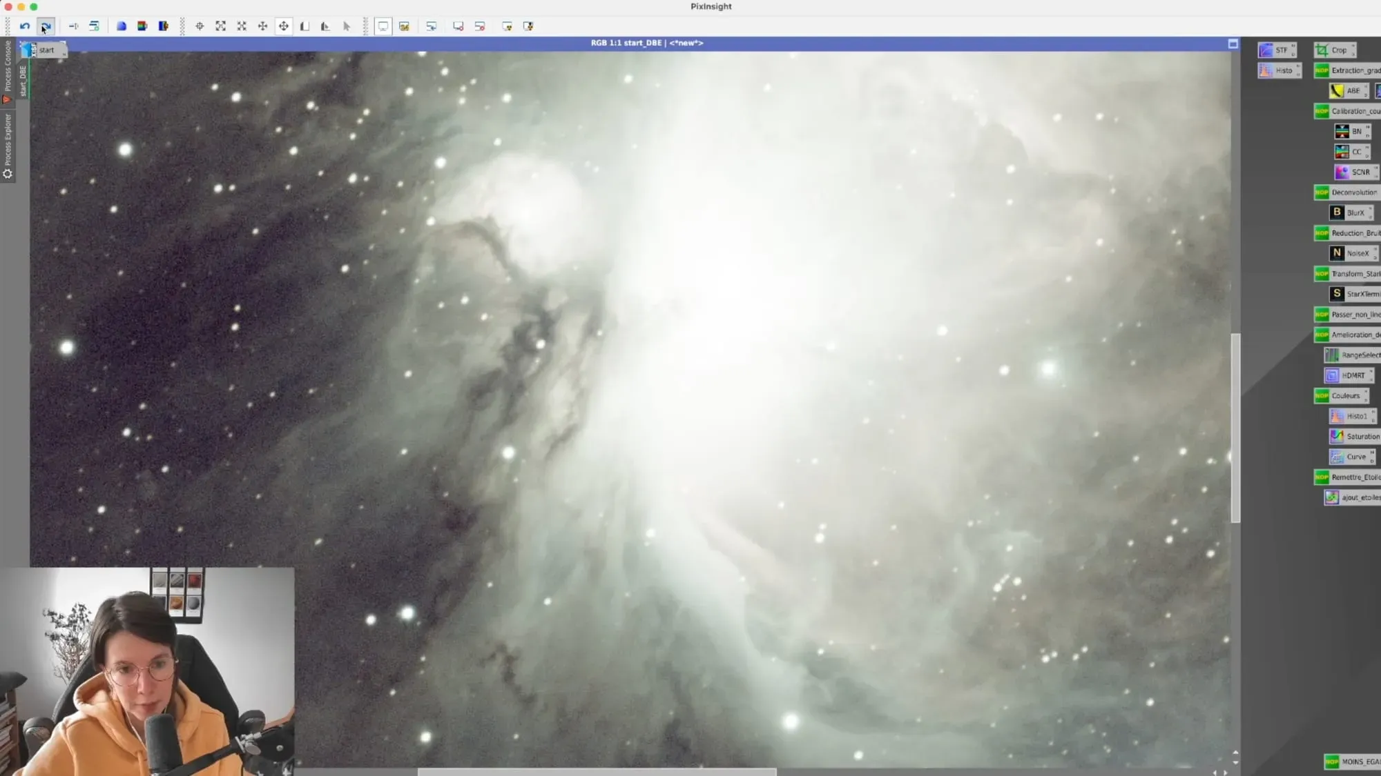Toggle the screen preview display button
The height and width of the screenshot is (776, 1381).
click(383, 26)
